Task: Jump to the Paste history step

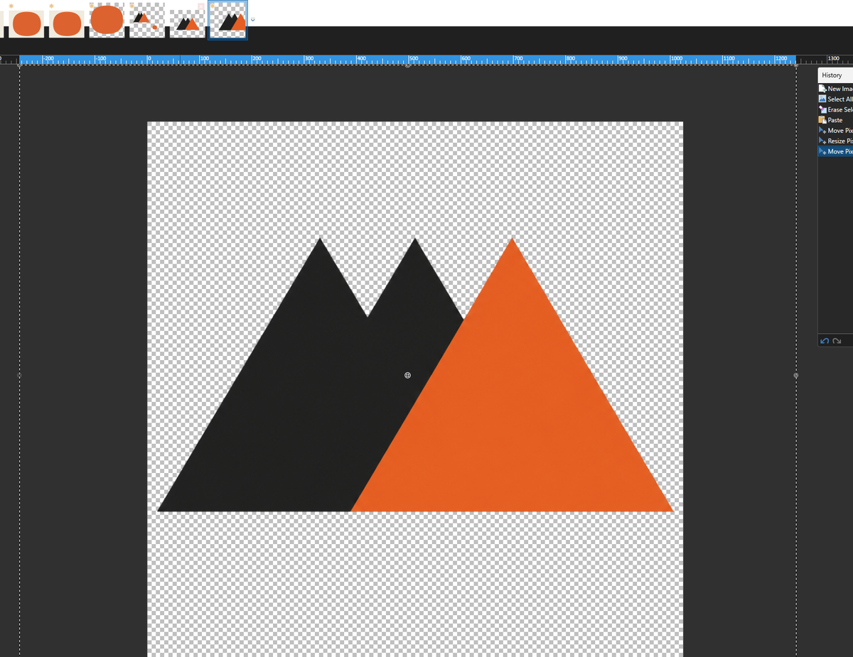Action: tap(835, 120)
